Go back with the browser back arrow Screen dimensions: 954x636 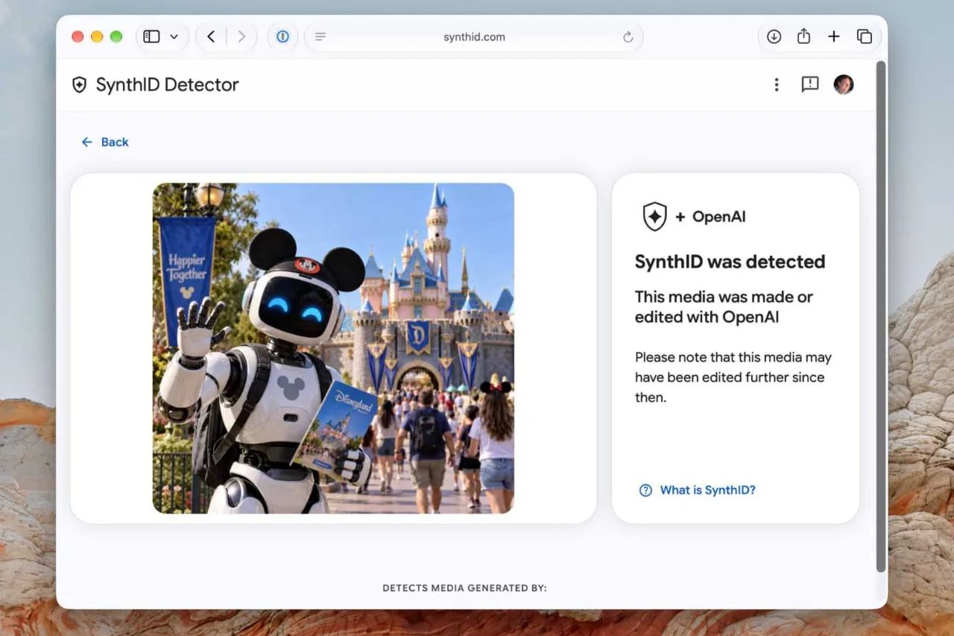tap(211, 37)
